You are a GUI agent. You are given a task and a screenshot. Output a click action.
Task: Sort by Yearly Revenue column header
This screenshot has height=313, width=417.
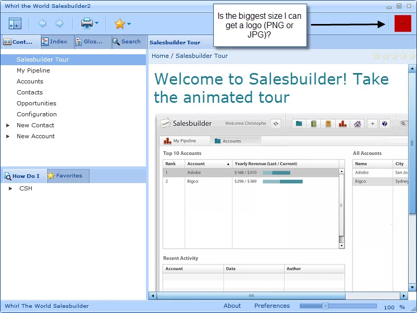click(286, 164)
